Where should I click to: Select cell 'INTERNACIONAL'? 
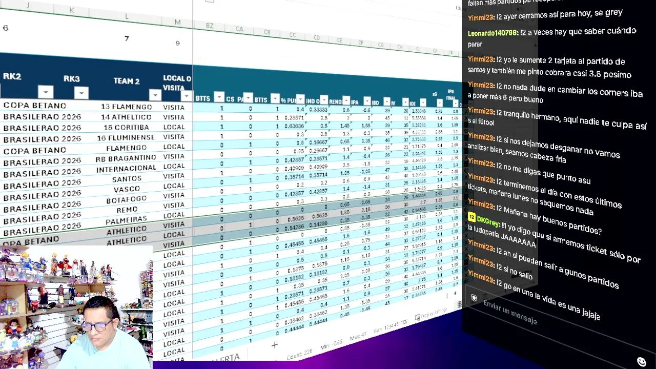[x=126, y=169]
